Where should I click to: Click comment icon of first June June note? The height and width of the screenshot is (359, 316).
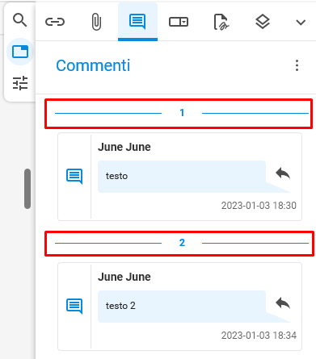point(74,177)
